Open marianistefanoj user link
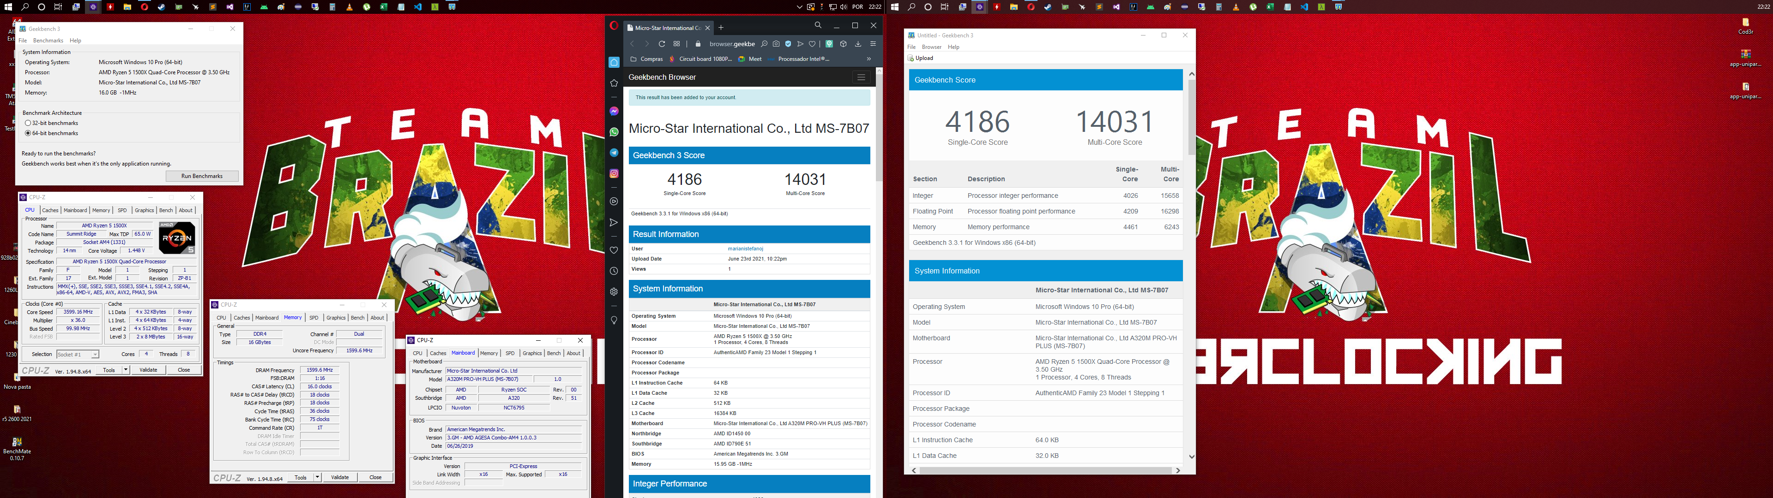 [x=745, y=249]
